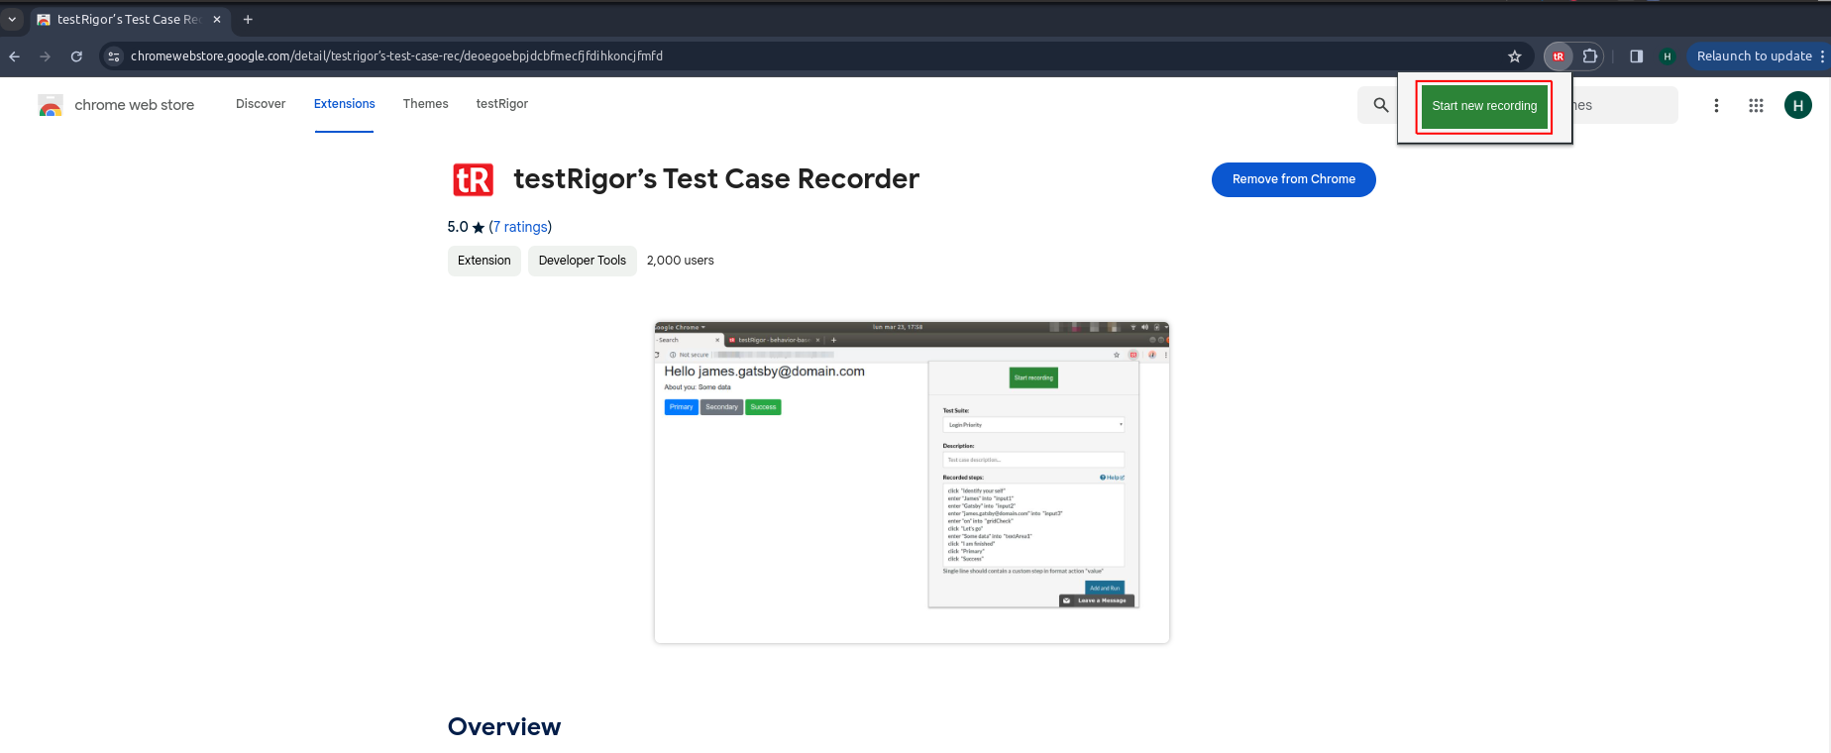Select the Developer Tools category chip
The width and height of the screenshot is (1831, 753).
pos(582,261)
